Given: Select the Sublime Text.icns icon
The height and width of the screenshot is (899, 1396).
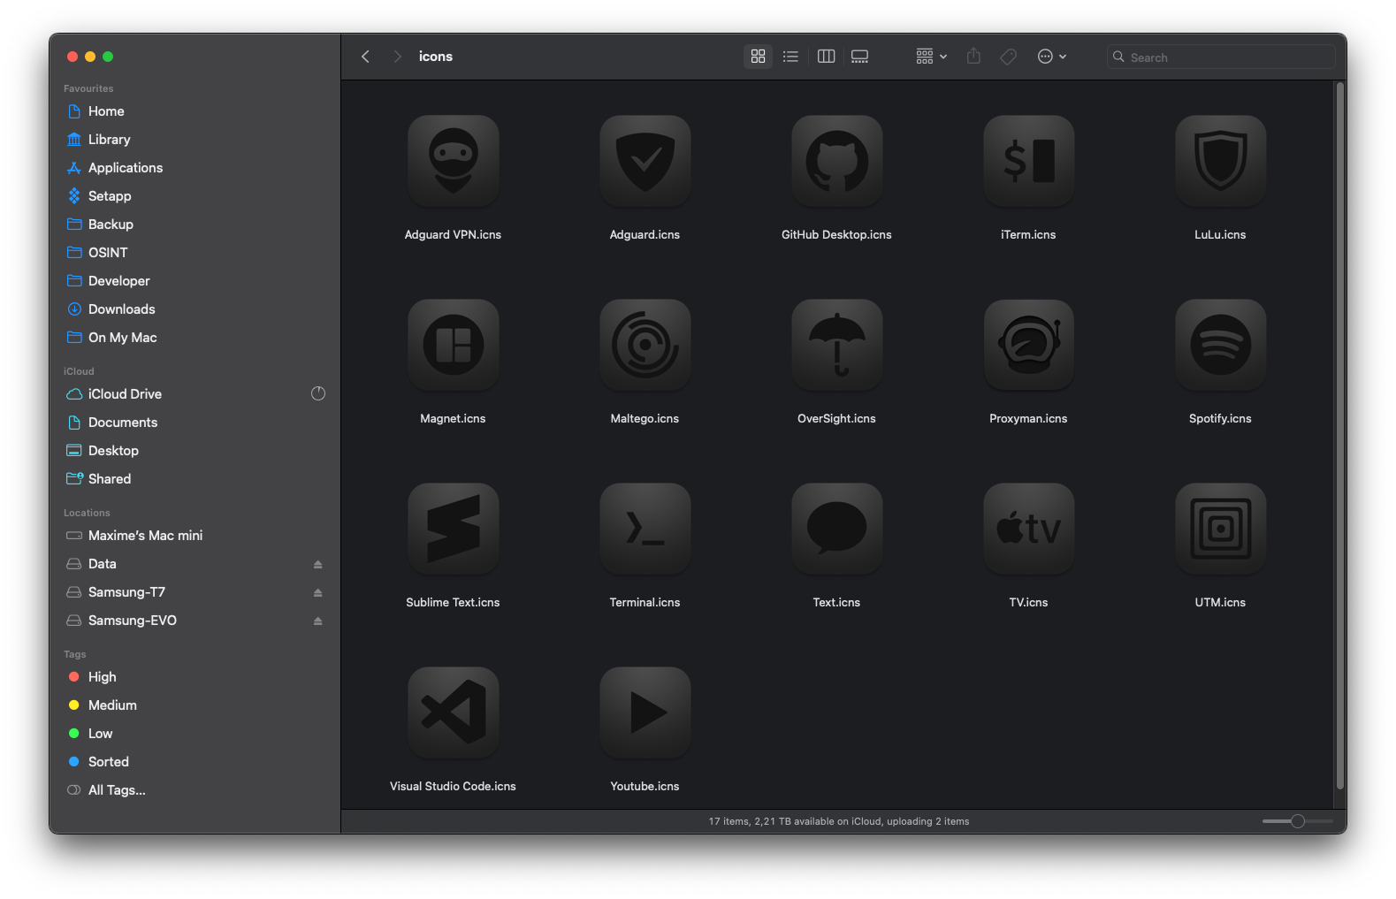Looking at the screenshot, I should click(453, 529).
